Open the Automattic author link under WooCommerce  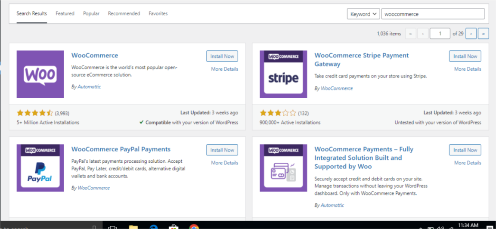[x=89, y=87]
